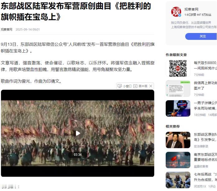Open the table tennis player thumbnail
217x191 pixels.
[178, 108]
